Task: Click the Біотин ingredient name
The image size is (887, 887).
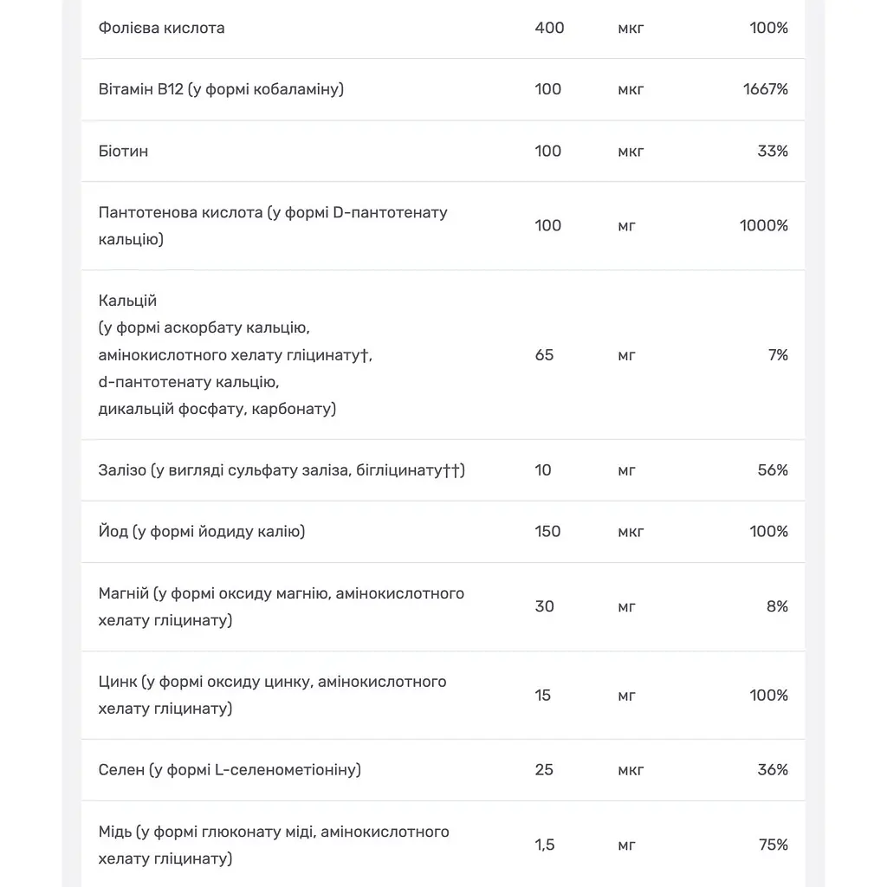Action: [x=123, y=151]
